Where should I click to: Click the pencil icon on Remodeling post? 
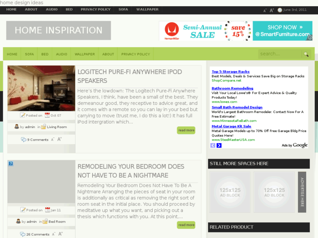click(23, 210)
